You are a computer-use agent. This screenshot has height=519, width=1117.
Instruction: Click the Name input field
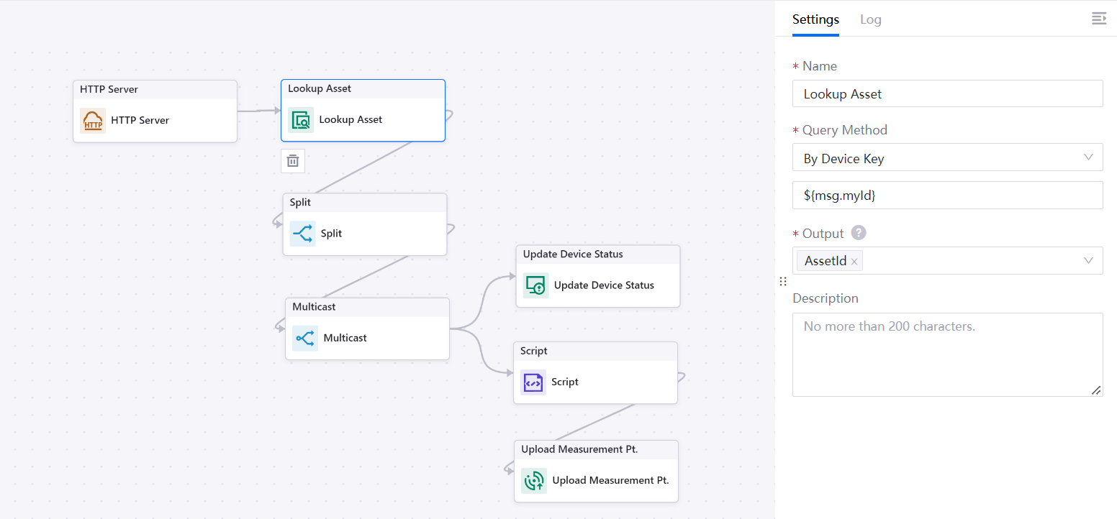coord(947,93)
